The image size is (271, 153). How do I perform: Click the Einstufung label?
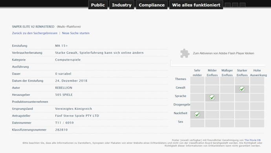pyautogui.click(x=20, y=46)
